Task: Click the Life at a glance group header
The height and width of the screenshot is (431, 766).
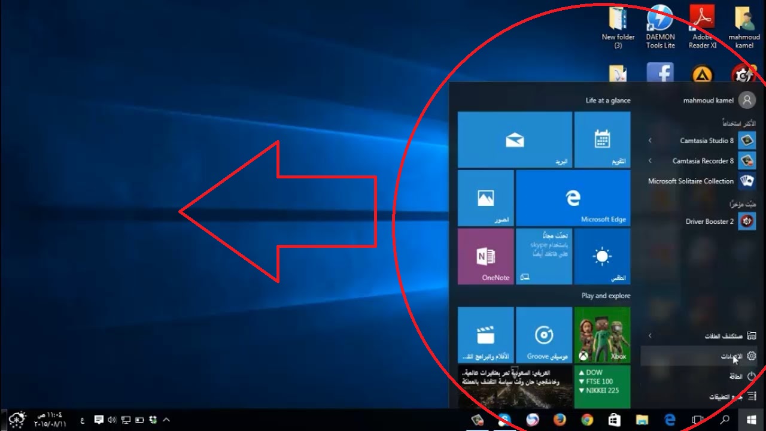Action: (607, 101)
